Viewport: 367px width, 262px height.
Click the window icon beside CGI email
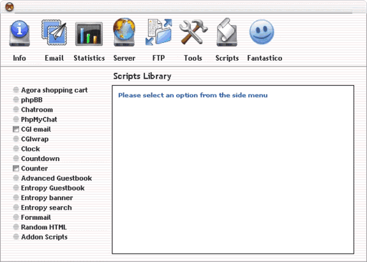coord(16,129)
